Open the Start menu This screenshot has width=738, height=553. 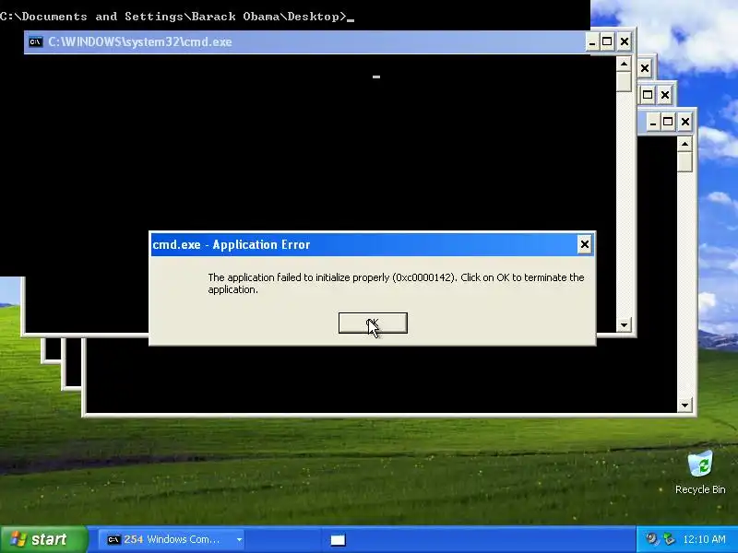point(43,539)
